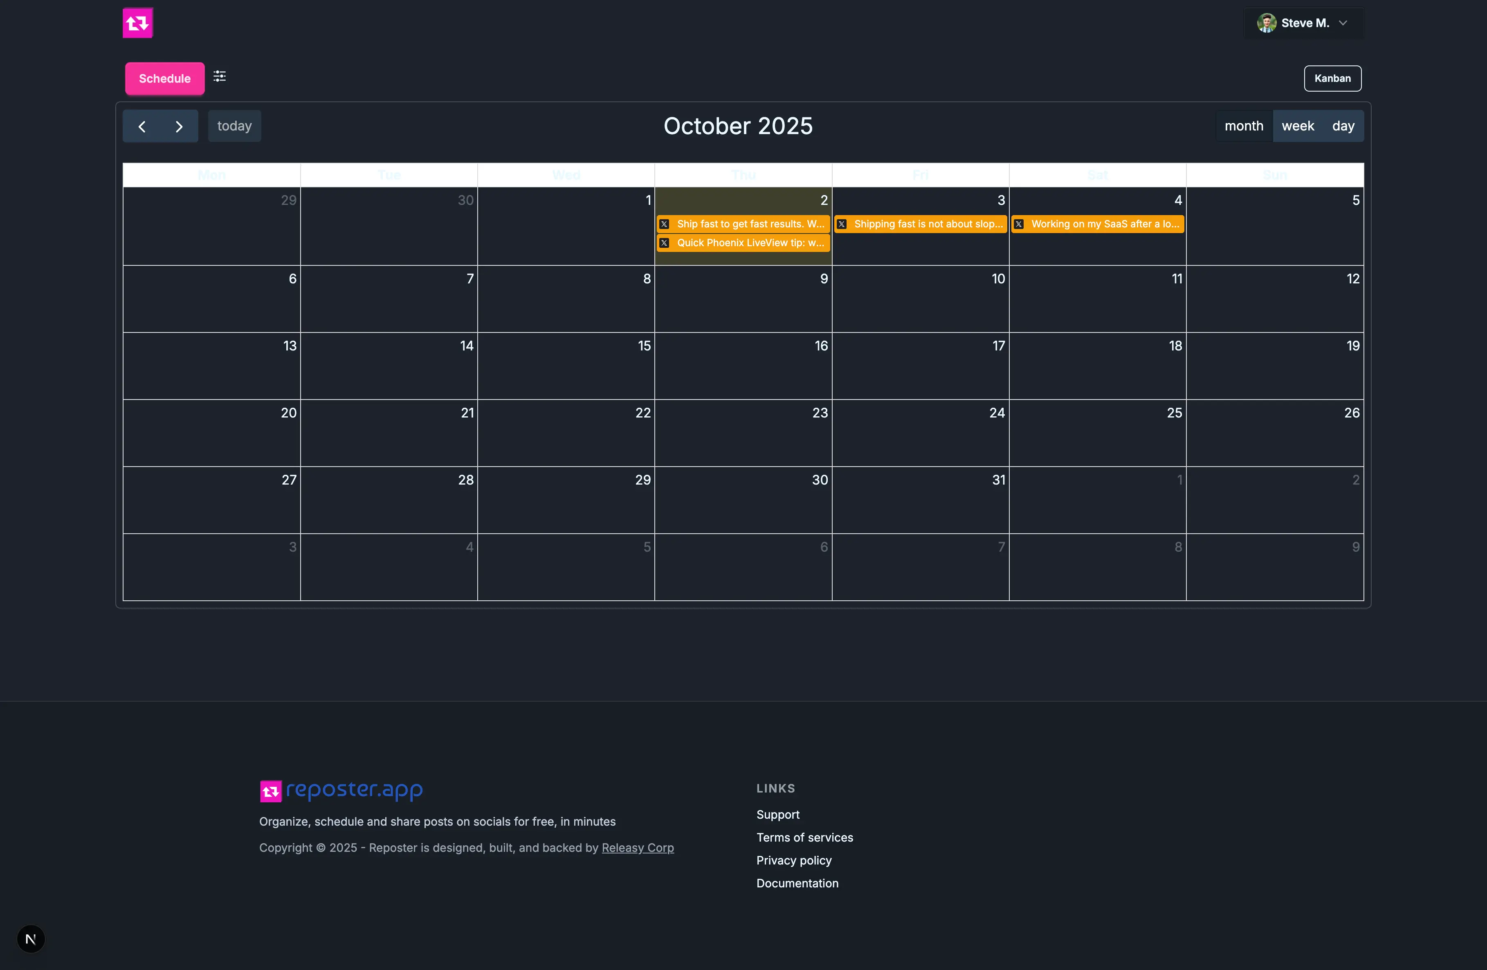Open the Documentation footer link

pyautogui.click(x=797, y=883)
